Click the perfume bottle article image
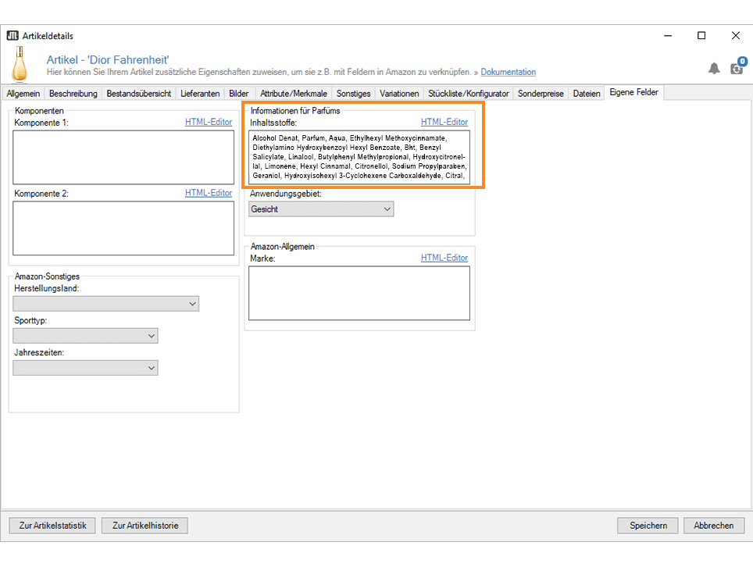Screen dimensions: 753x567 (20, 65)
